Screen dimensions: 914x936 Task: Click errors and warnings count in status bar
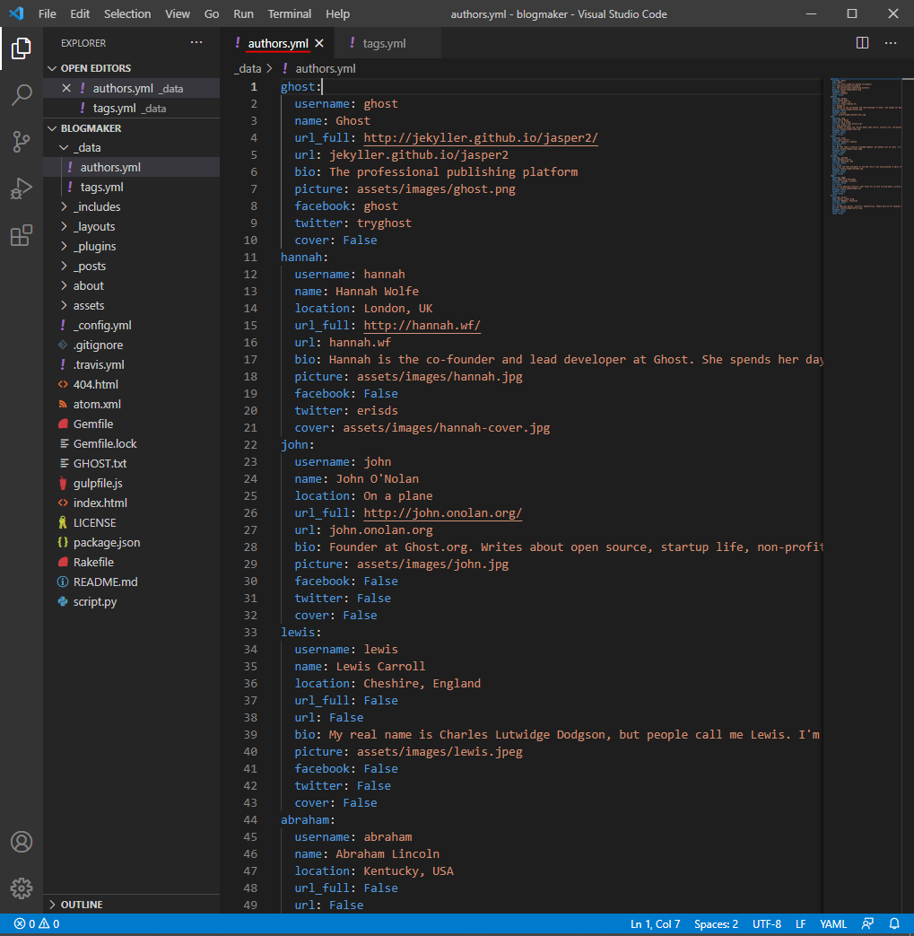[37, 923]
